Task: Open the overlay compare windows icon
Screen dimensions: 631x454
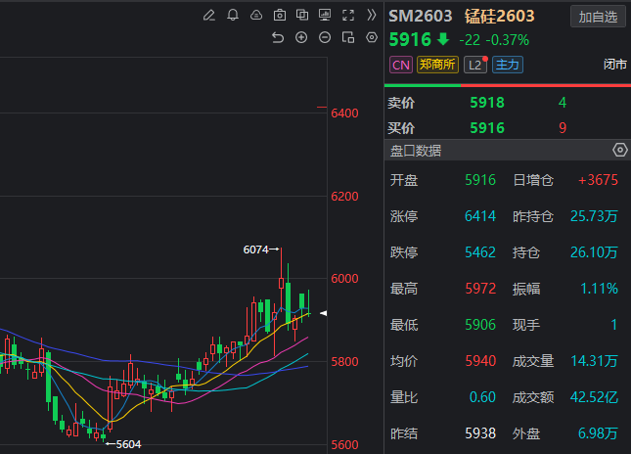Action: 302,16
